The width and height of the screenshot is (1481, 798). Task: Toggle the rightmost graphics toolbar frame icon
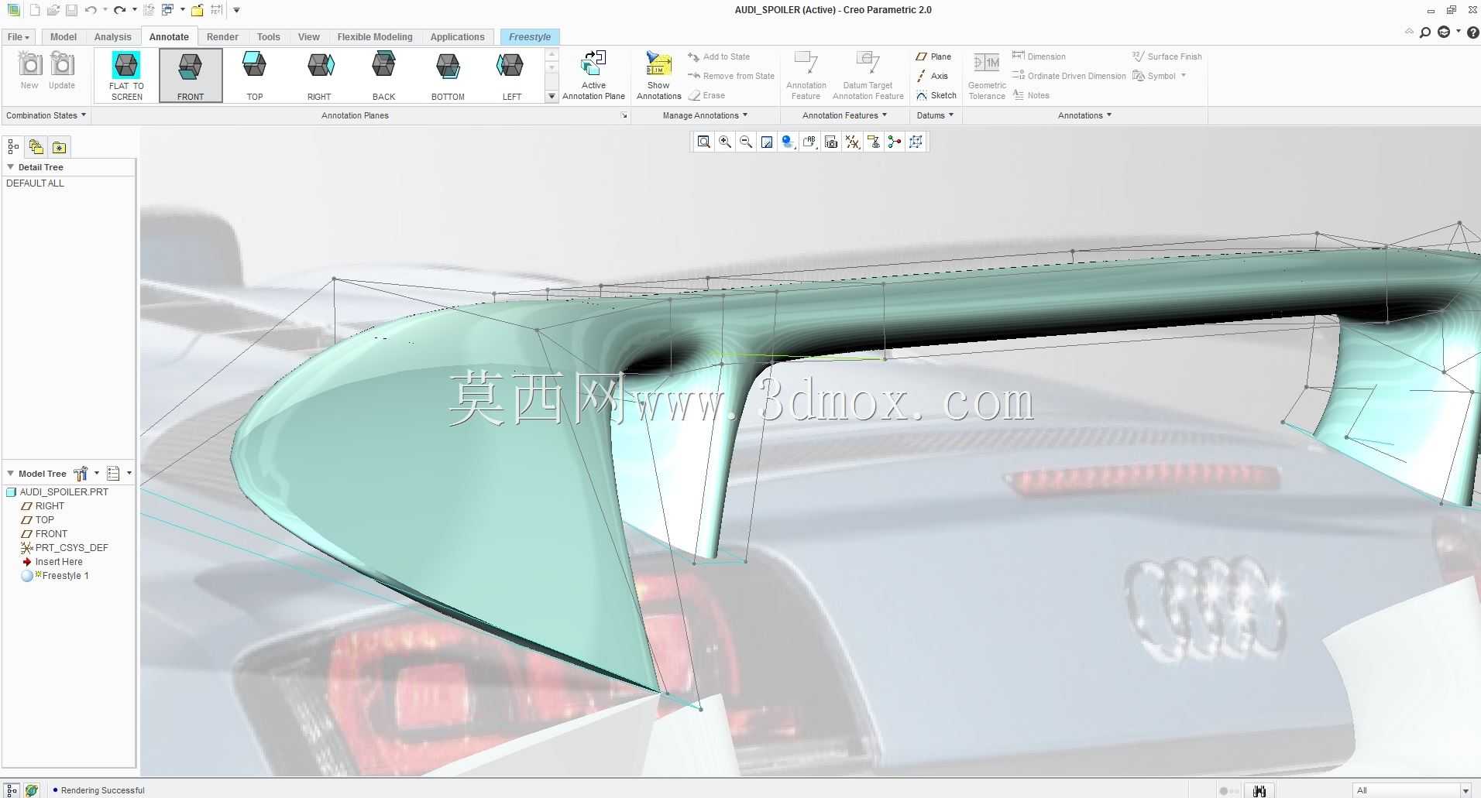tap(916, 142)
